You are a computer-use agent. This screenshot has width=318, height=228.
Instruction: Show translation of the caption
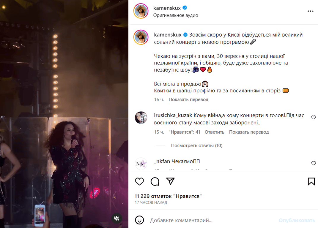[188, 99]
